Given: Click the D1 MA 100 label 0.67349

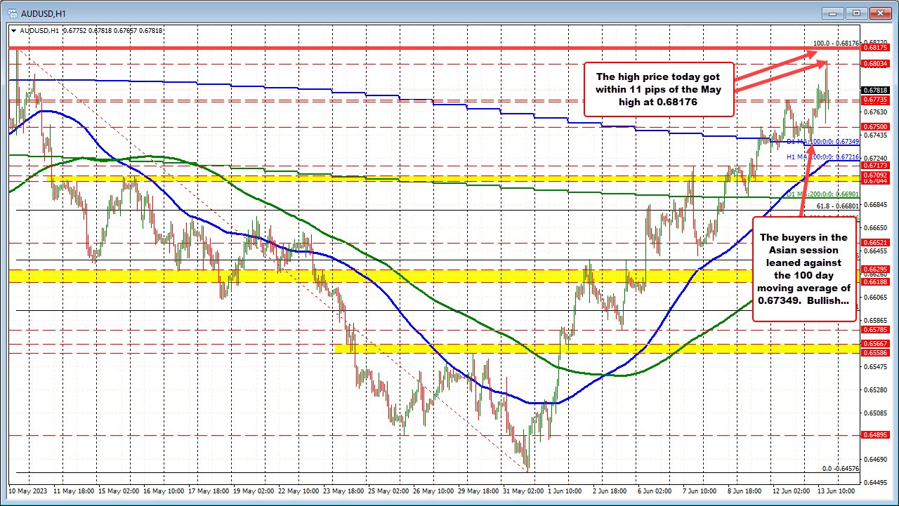Looking at the screenshot, I should [x=822, y=142].
